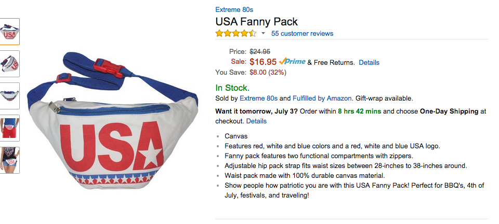Viewport: 499px width, 224px height.
Task: Expand the ratings dropdown arrow beside the stars
Action: click(263, 34)
